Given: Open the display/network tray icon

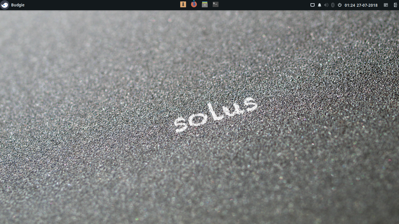Looking at the screenshot, I should point(312,5).
